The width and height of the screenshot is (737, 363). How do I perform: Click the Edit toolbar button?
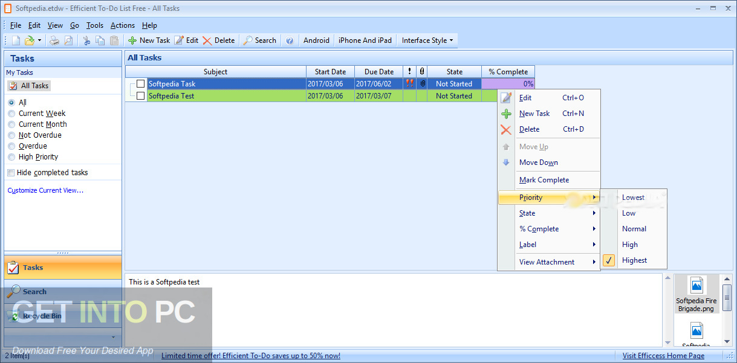pos(186,40)
